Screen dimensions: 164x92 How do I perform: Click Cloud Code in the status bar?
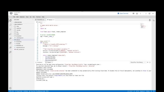(x=19, y=91)
